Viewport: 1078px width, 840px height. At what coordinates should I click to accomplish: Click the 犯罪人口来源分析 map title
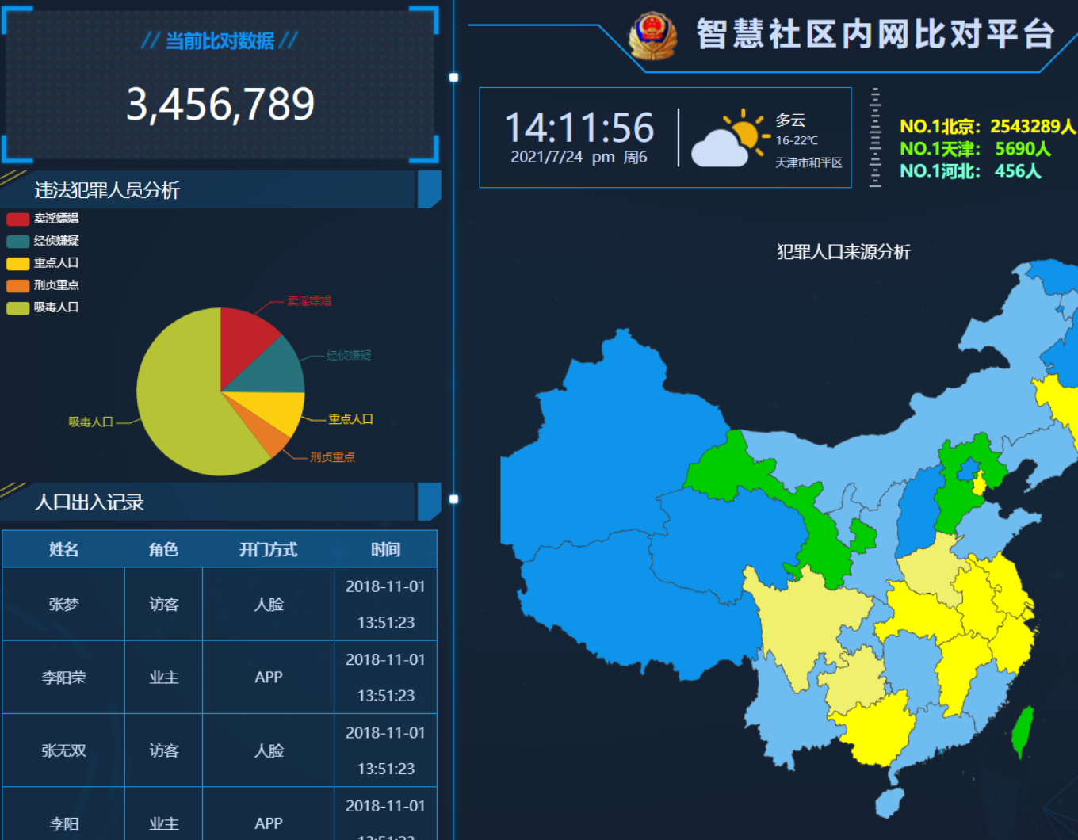[x=843, y=252]
